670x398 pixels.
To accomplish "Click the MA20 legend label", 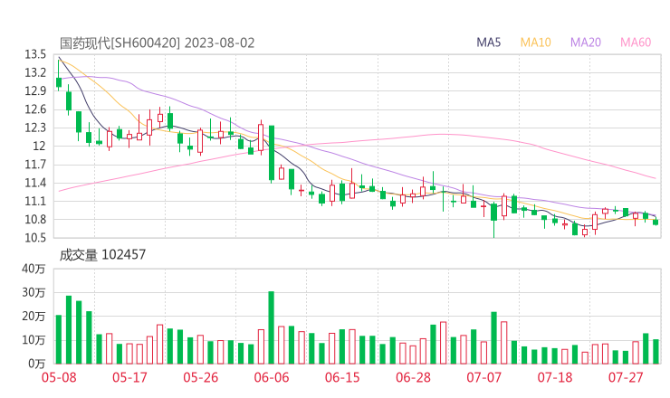I will click(586, 43).
